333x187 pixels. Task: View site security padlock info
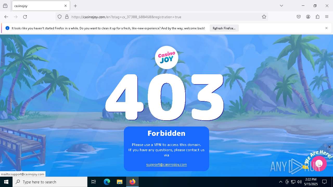(67, 17)
